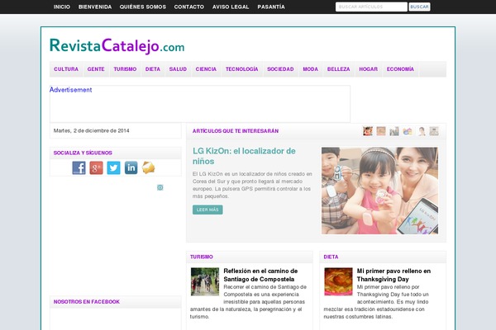Open the Gente category tab
The width and height of the screenshot is (496, 330).
(x=96, y=68)
